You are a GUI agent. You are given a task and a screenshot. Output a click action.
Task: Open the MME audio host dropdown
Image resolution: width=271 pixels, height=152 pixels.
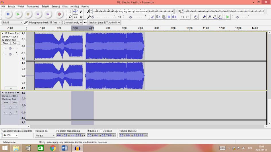tap(13, 22)
